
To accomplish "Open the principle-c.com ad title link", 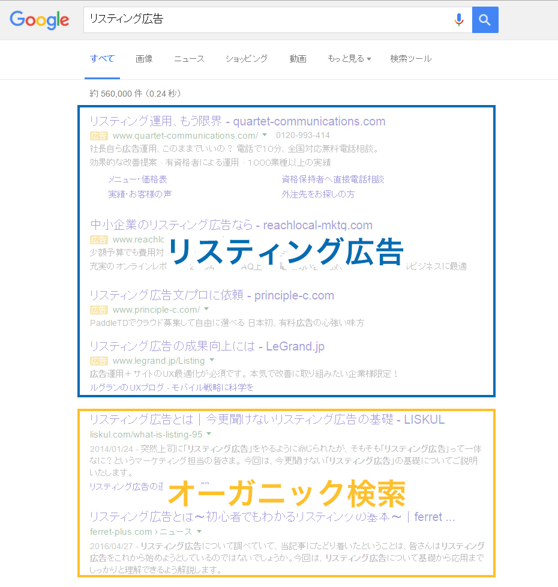I will click(x=212, y=295).
